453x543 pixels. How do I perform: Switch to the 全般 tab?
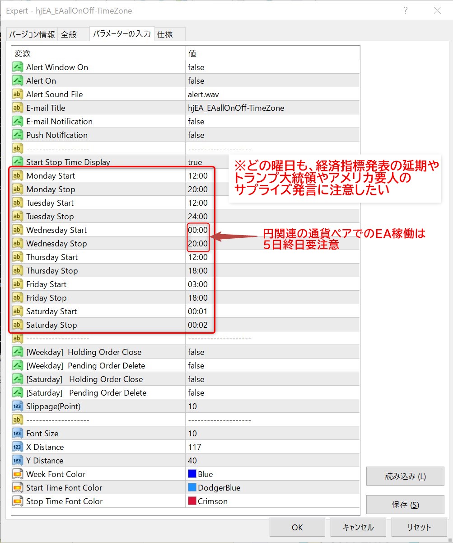pyautogui.click(x=69, y=34)
